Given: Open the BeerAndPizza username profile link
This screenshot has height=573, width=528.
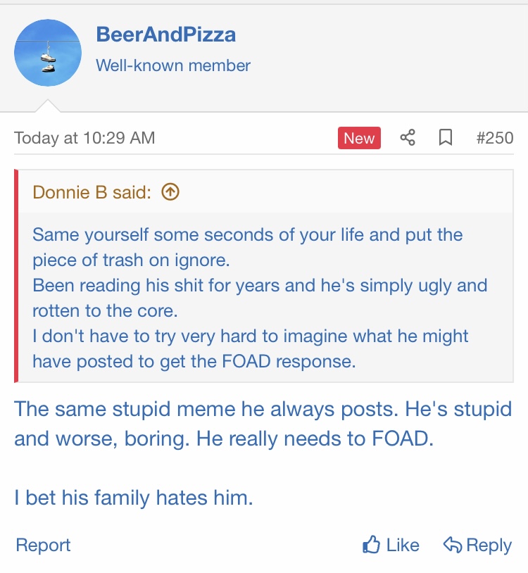Looking at the screenshot, I should coord(165,34).
